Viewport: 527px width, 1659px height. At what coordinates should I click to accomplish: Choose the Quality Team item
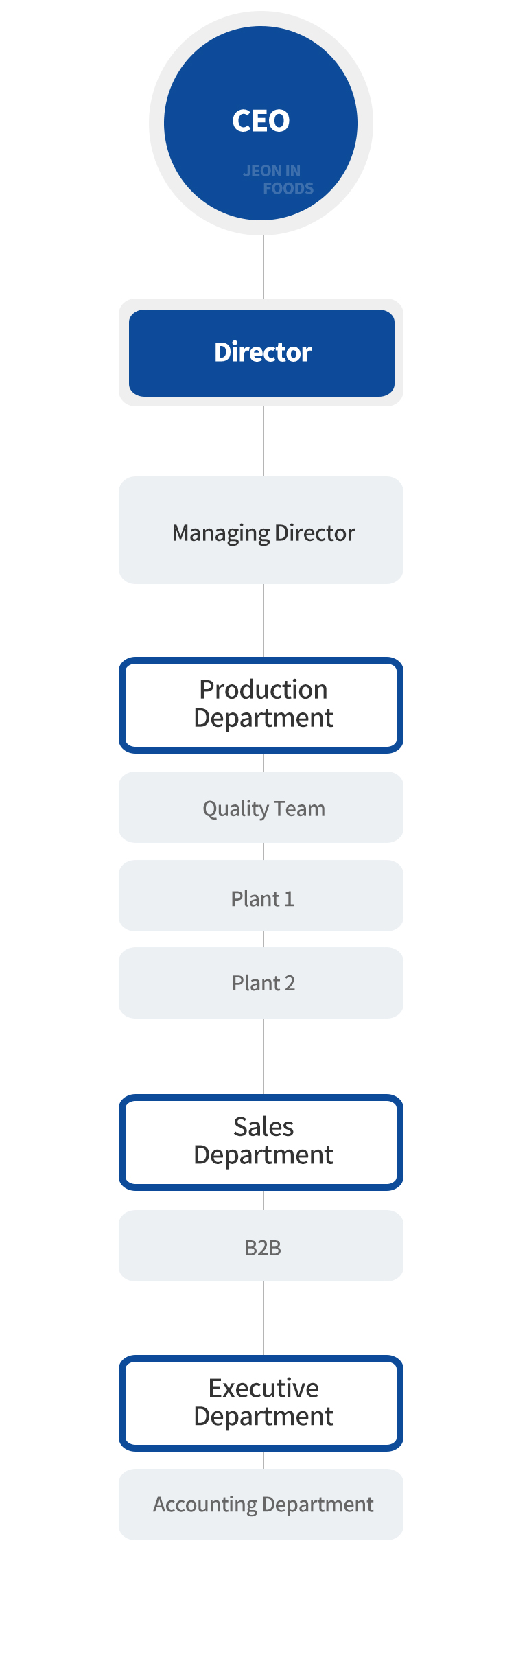[261, 807]
